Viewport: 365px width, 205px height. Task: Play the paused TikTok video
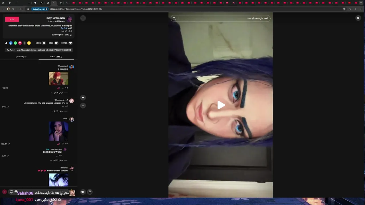pyautogui.click(x=221, y=105)
